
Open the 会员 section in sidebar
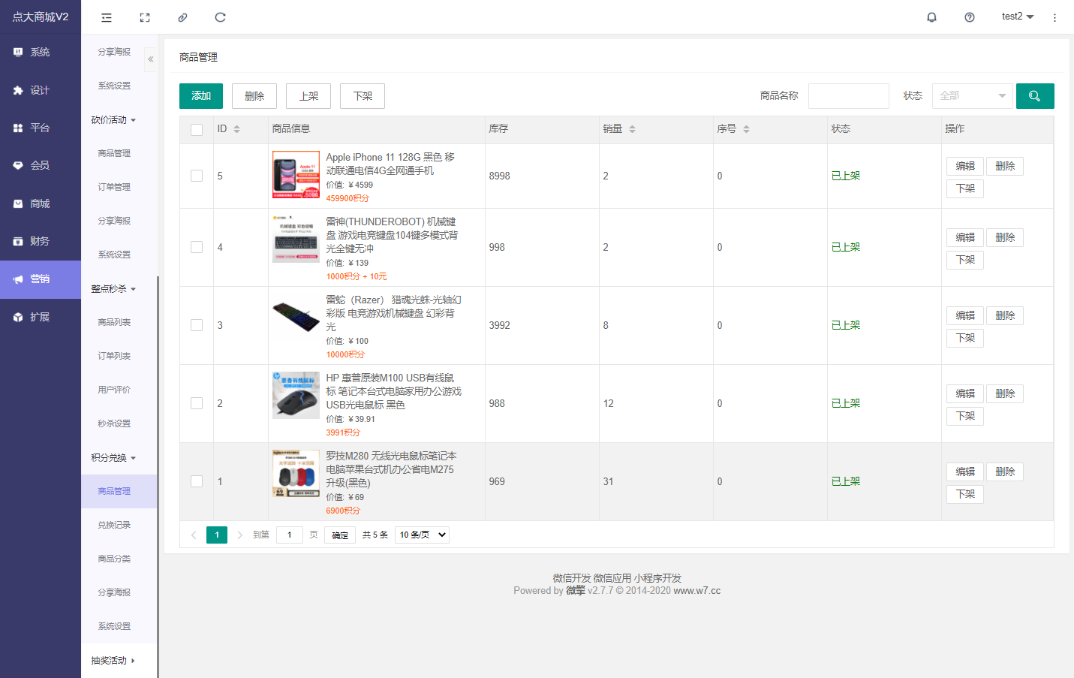(41, 165)
